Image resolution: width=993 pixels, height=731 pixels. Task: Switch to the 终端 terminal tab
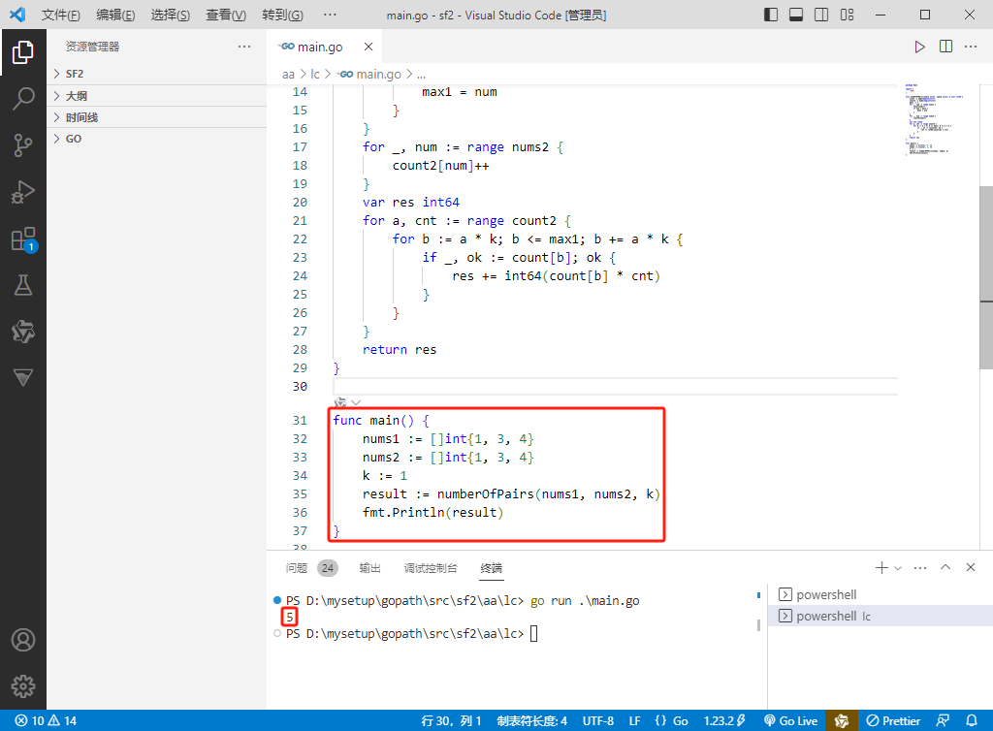(x=492, y=568)
